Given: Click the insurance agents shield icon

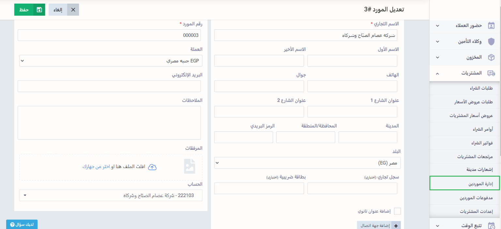Looking at the screenshot, I should tap(491, 41).
